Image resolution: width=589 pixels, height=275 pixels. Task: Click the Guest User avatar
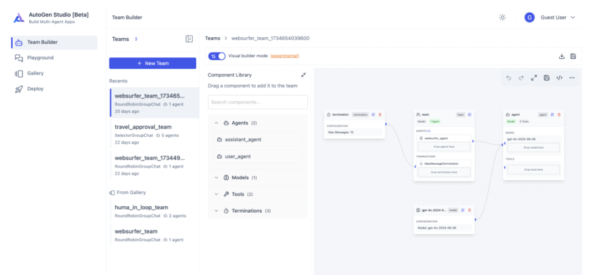tap(529, 17)
